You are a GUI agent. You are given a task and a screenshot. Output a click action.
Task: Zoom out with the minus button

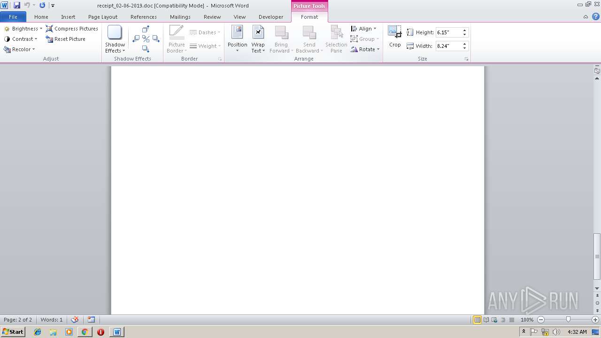[541, 320]
